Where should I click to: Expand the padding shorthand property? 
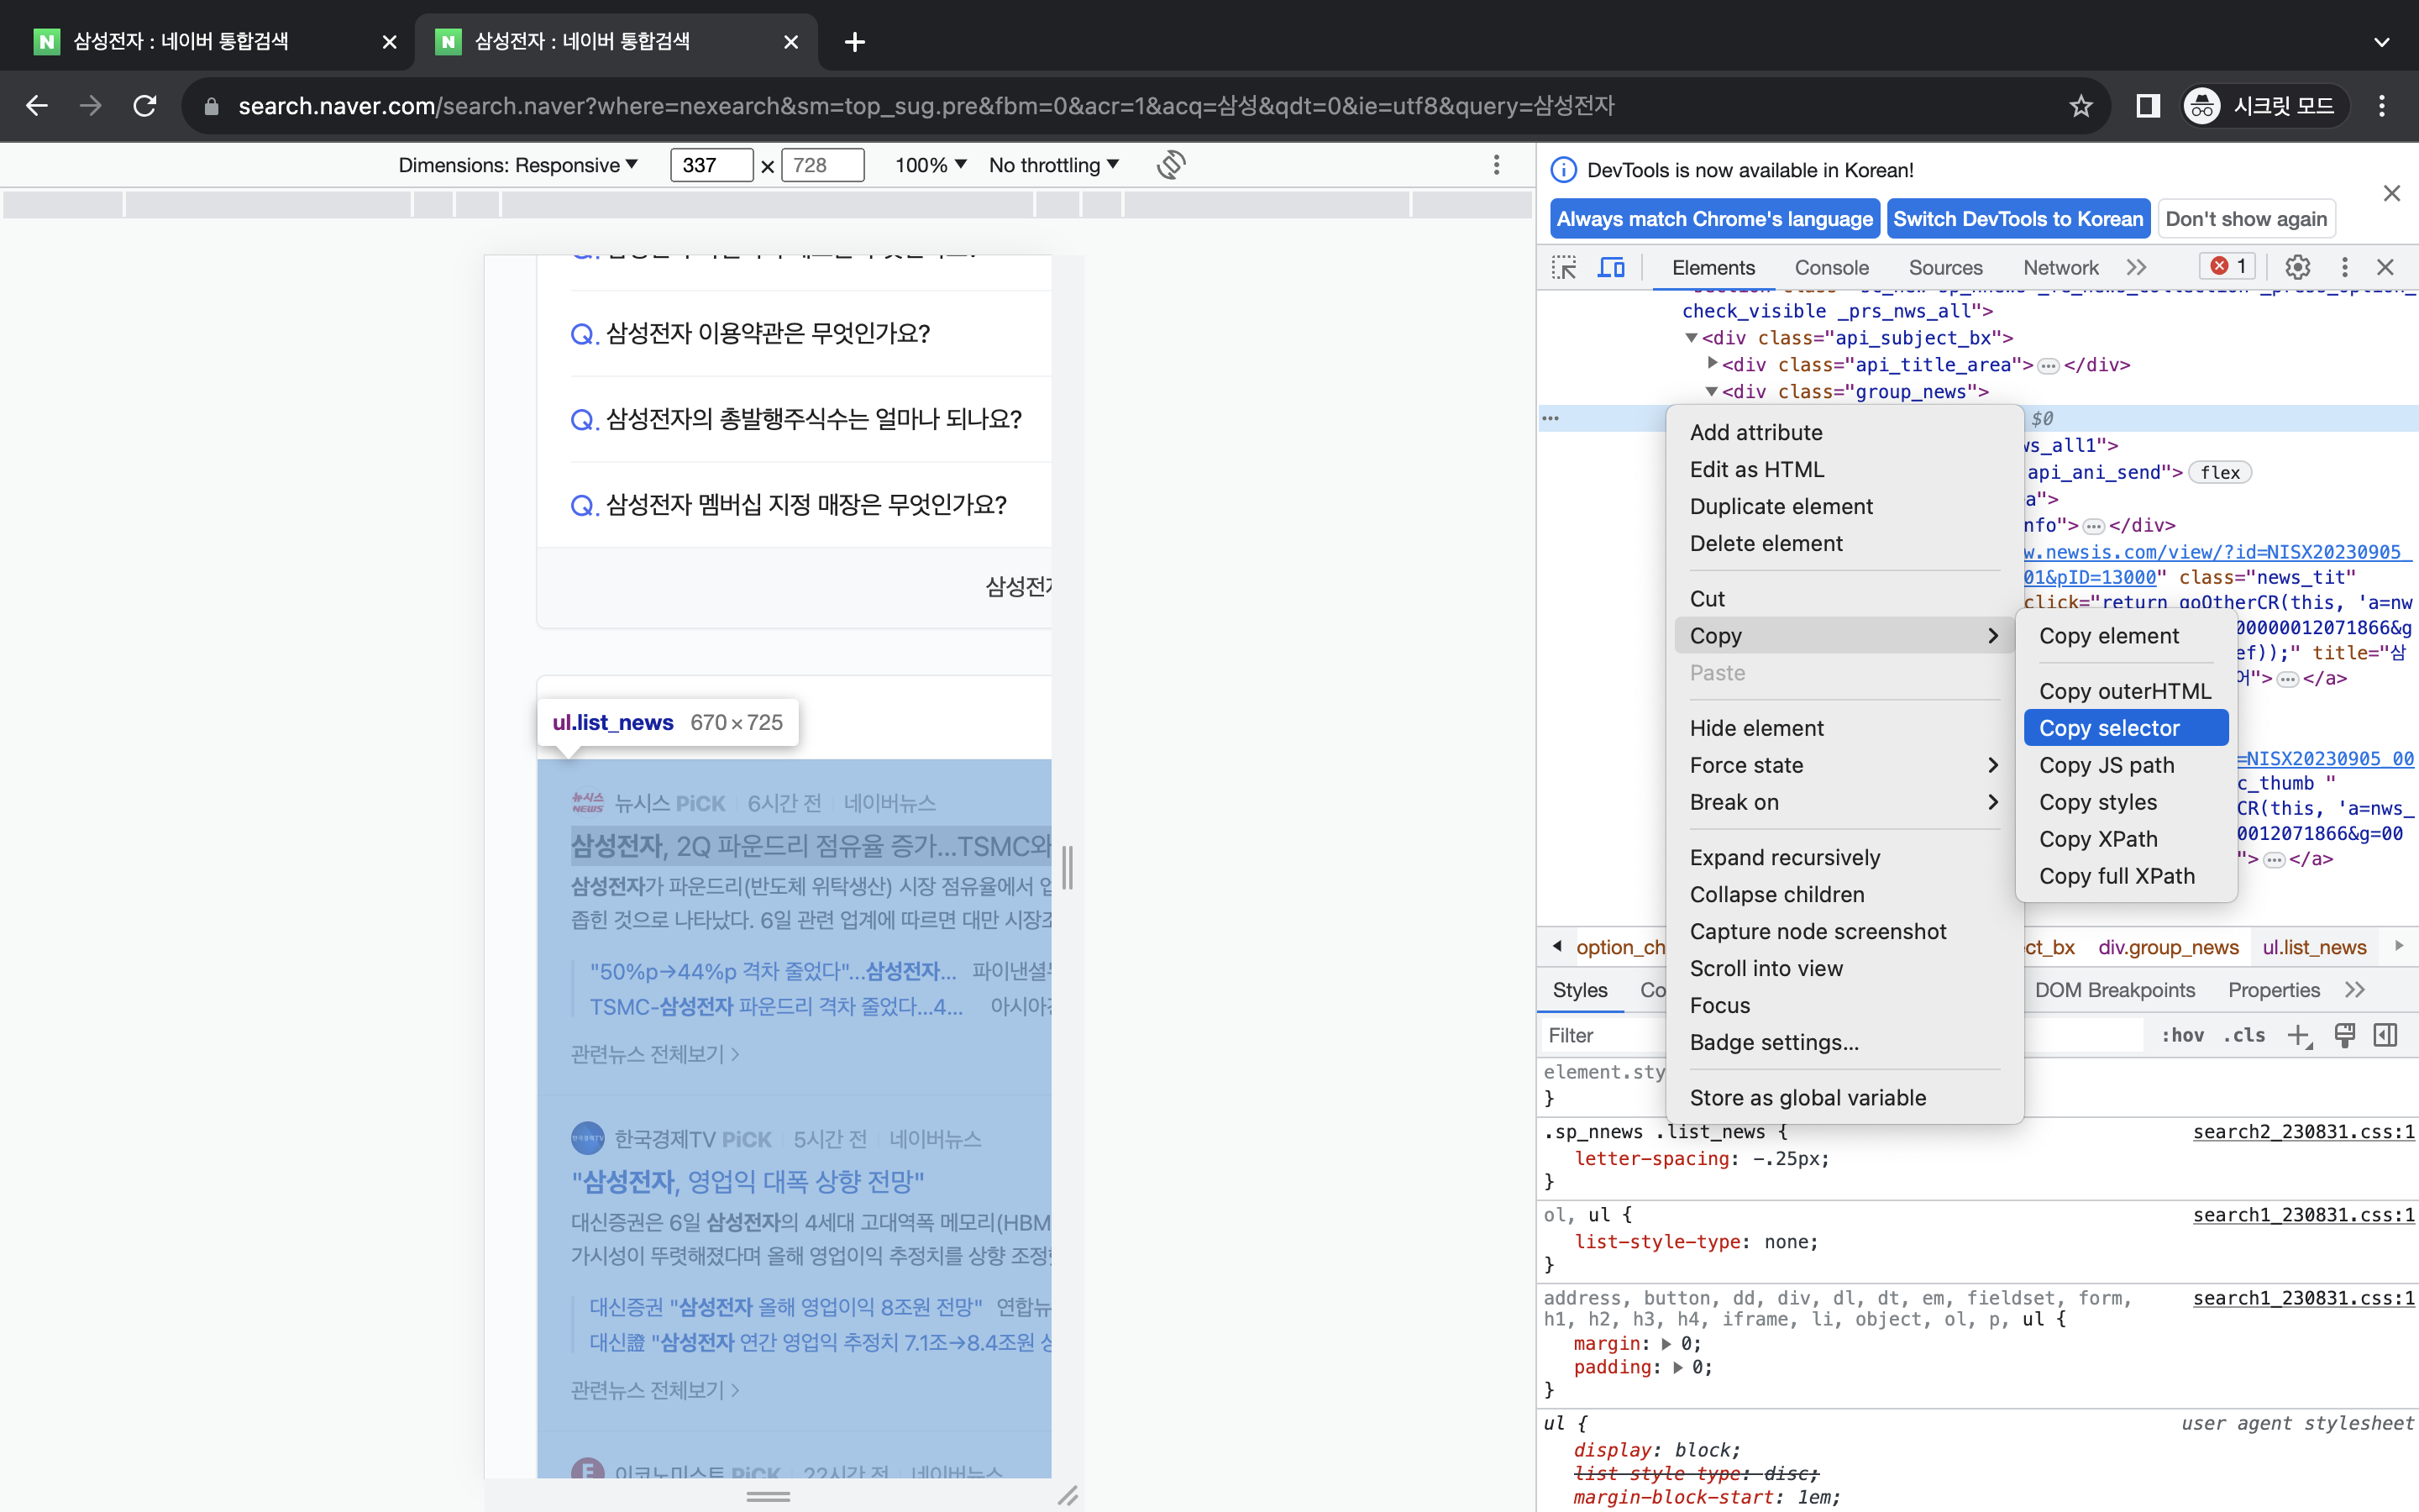[x=1677, y=1368]
